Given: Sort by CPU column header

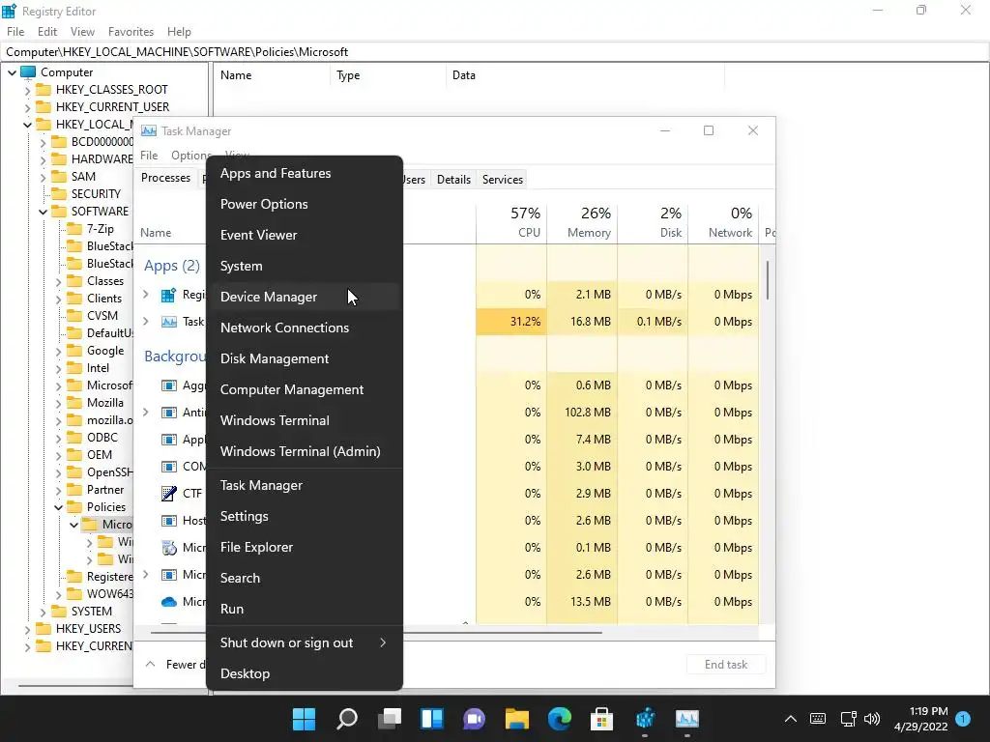Looking at the screenshot, I should pos(511,223).
